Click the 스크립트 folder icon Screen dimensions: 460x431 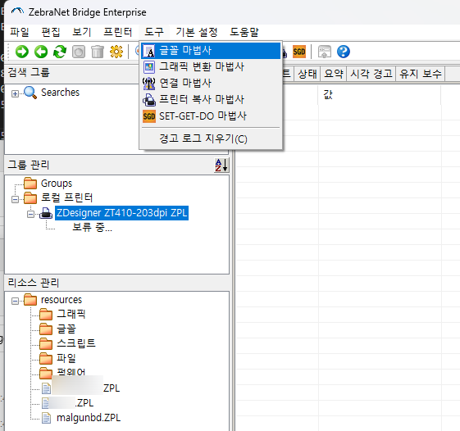click(46, 343)
